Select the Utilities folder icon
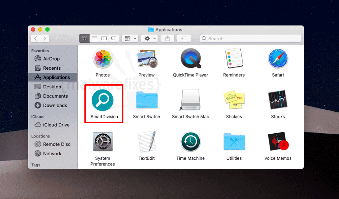The width and height of the screenshot is (339, 199). tap(234, 141)
